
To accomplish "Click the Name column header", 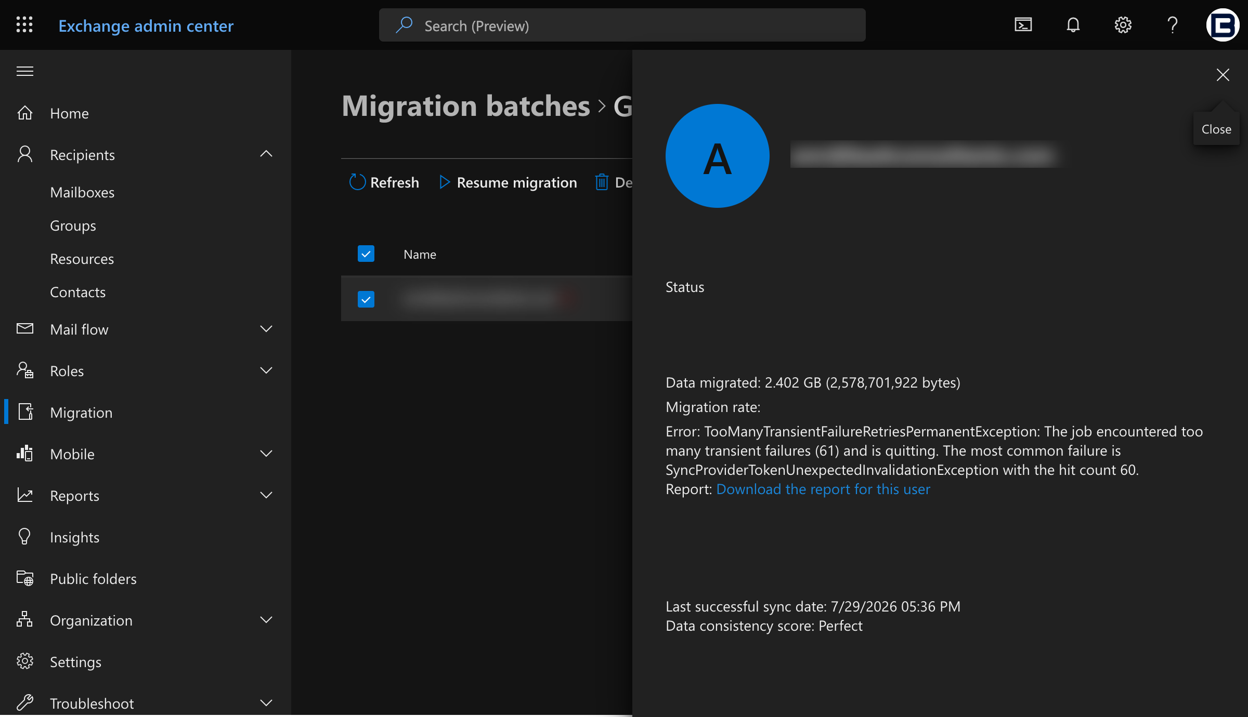I will [x=420, y=254].
